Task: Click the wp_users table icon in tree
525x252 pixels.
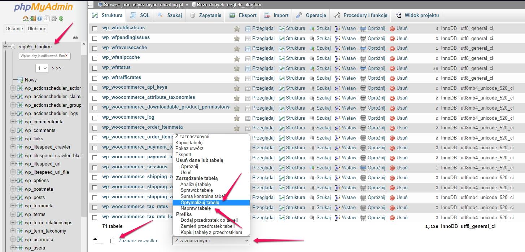Action: [21, 248]
